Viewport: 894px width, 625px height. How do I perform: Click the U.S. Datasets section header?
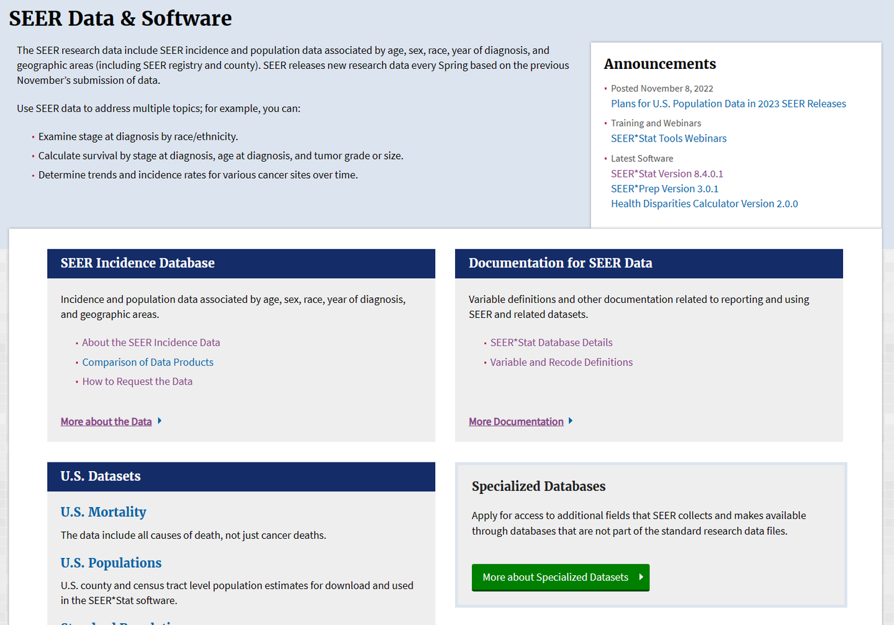(101, 476)
